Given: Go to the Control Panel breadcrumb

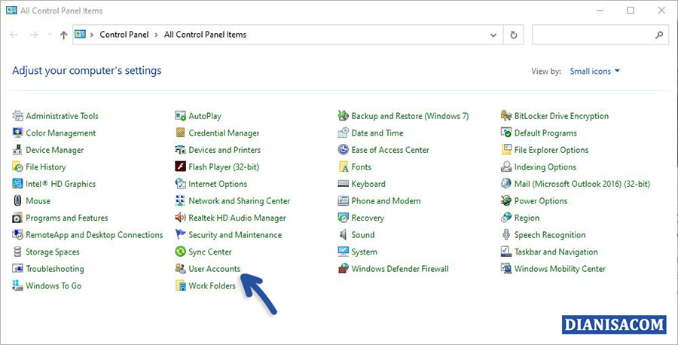Looking at the screenshot, I should click(x=124, y=35).
